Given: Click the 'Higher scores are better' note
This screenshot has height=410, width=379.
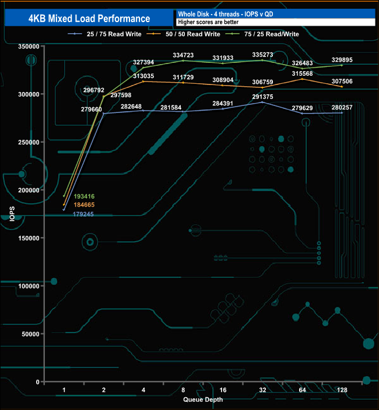Looking at the screenshot, I should [208, 22].
